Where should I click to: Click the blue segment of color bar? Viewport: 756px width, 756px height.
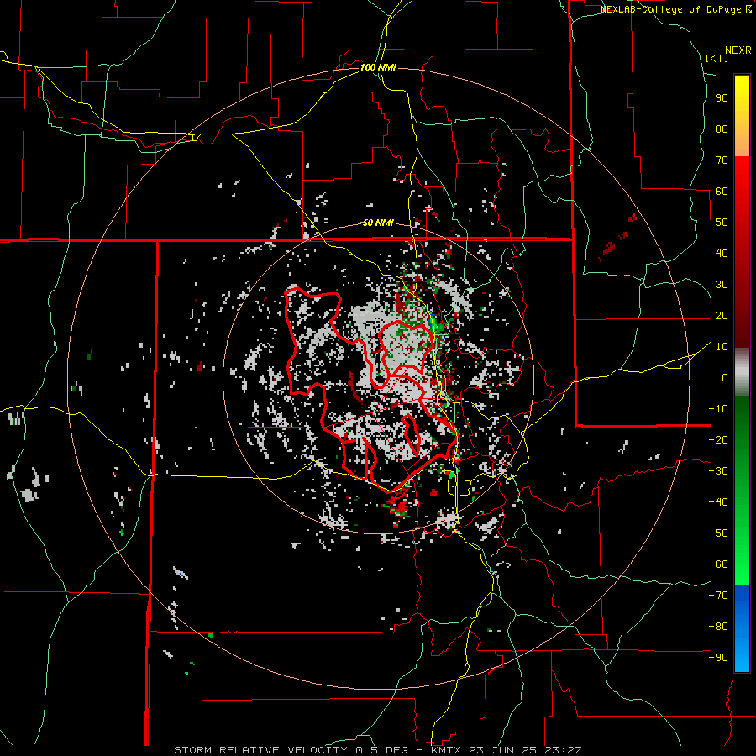(x=742, y=628)
